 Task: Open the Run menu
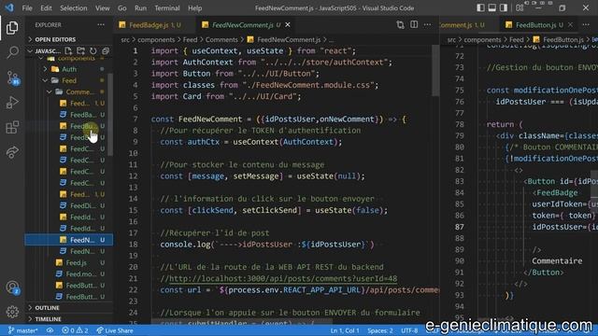[x=141, y=8]
